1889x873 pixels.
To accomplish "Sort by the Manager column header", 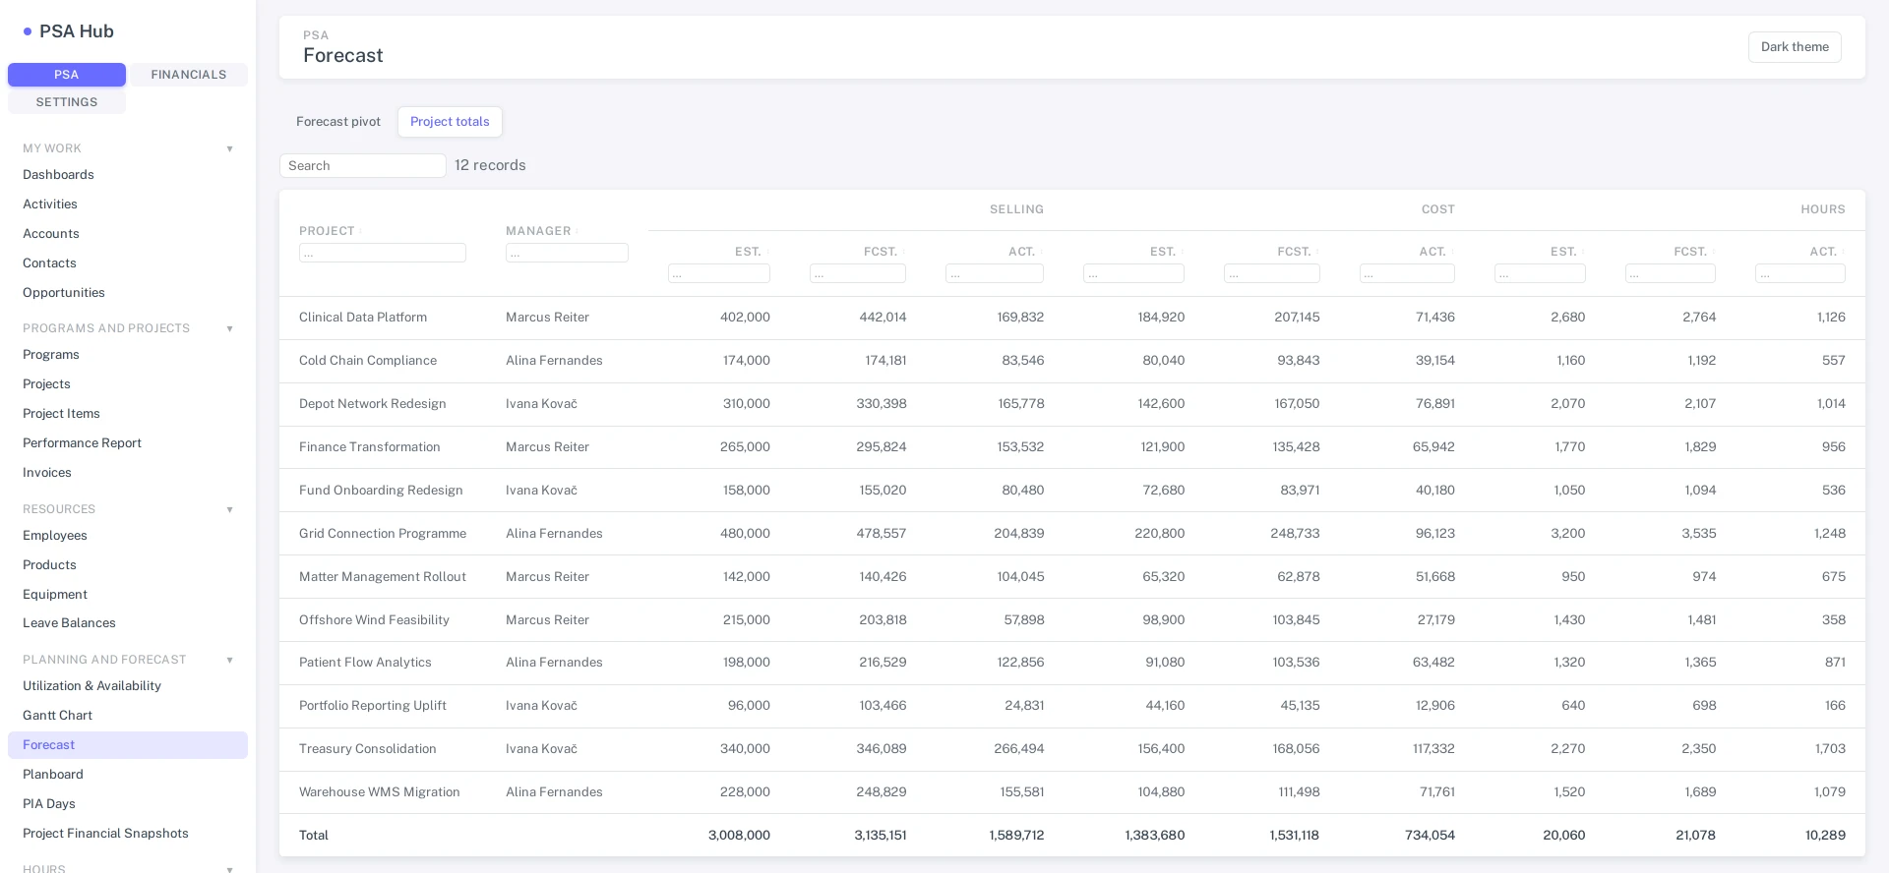I will [538, 231].
